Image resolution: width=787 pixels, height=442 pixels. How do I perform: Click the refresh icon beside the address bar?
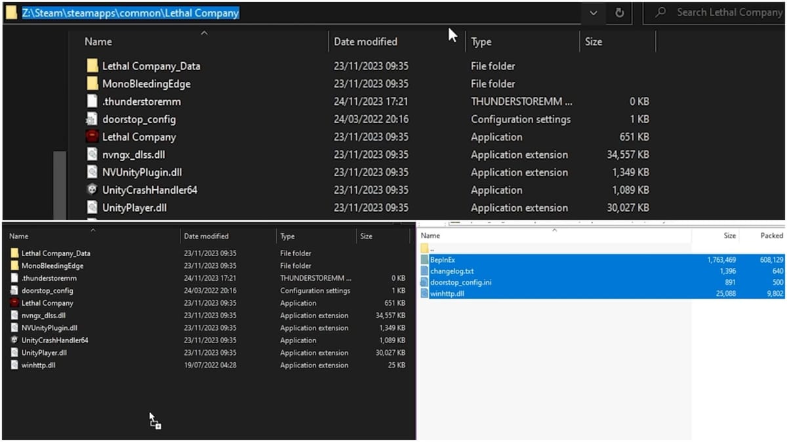click(x=619, y=12)
